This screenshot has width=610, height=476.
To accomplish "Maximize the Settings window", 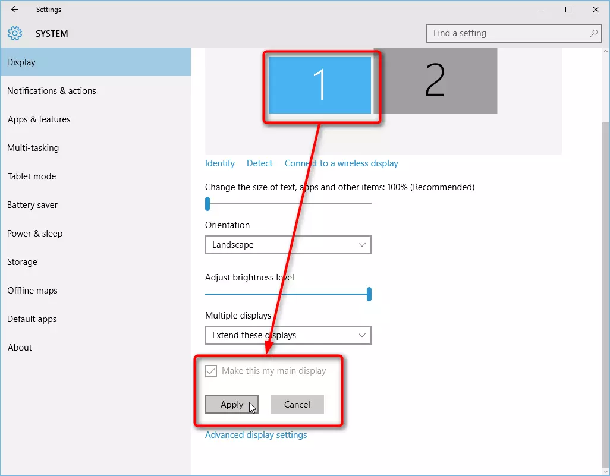I will click(x=568, y=10).
